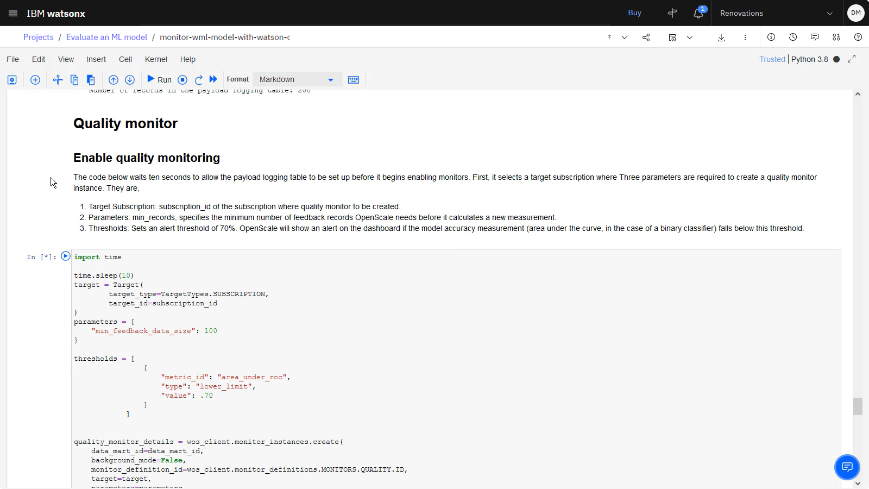This screenshot has height=489, width=869.
Task: Go to Projects breadcrumb
Action: point(39,37)
